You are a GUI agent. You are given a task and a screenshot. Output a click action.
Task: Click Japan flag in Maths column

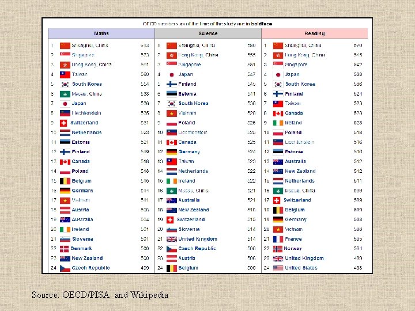pos(65,104)
